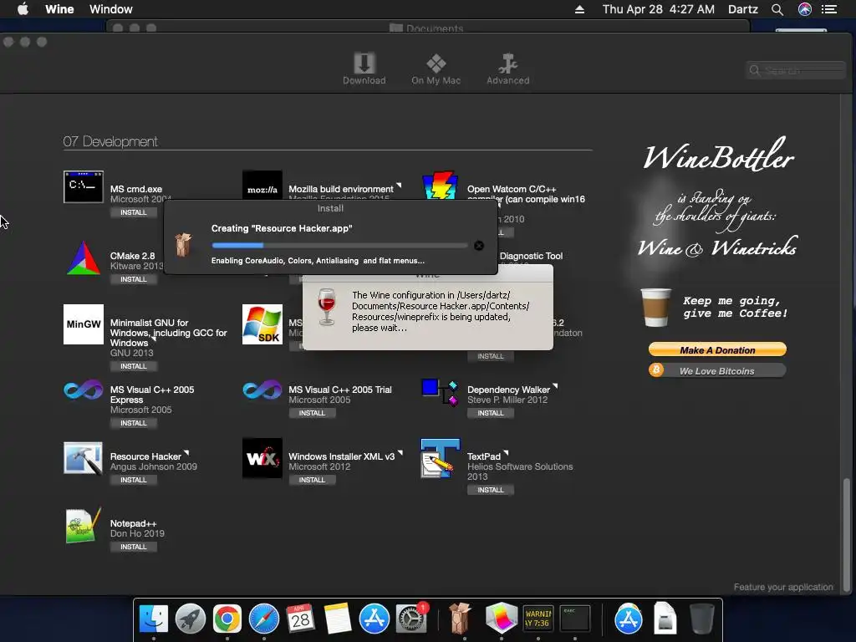Image resolution: width=856 pixels, height=642 pixels.
Task: Switch to the On My Mac tab
Action: (436, 69)
